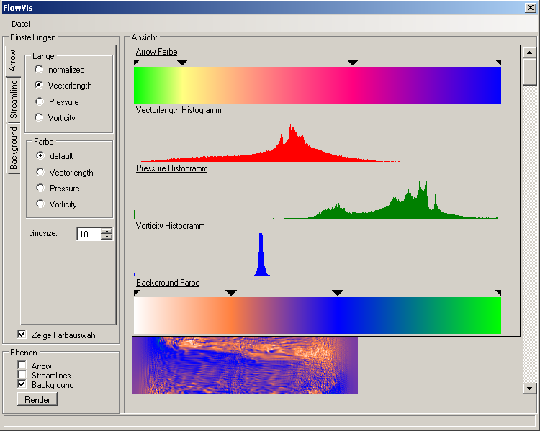This screenshot has width=540, height=431.
Task: Toggle Zeige Farbauswahl checkbox
Action: 22,335
